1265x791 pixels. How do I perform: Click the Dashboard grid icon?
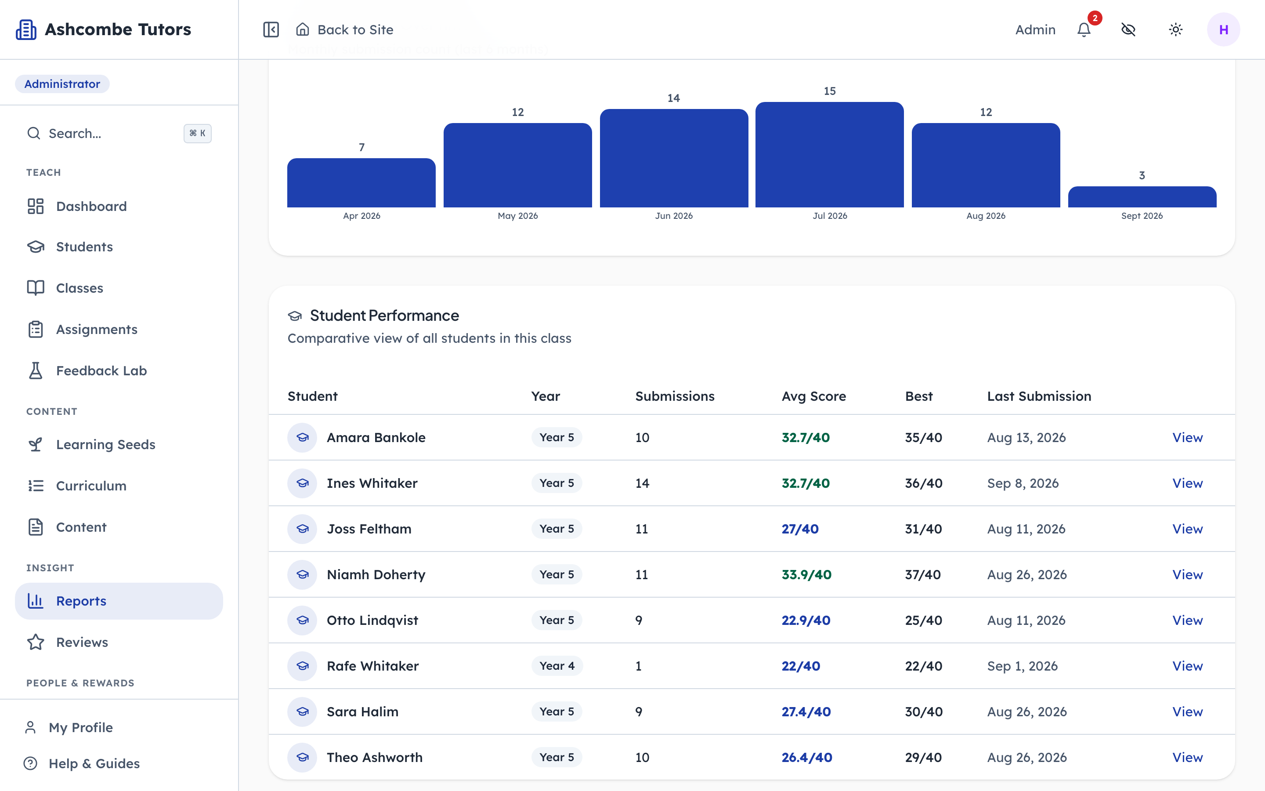tap(36, 206)
